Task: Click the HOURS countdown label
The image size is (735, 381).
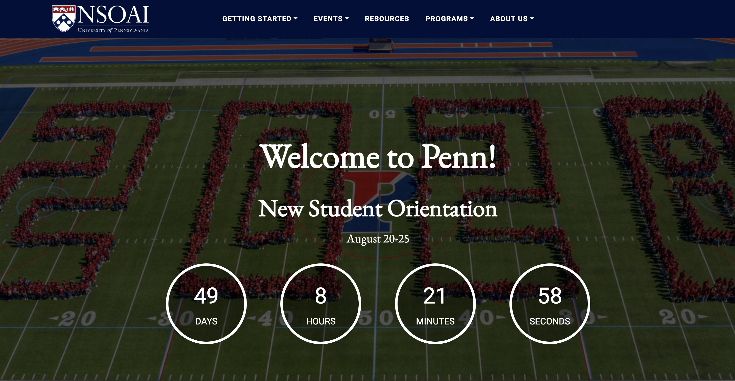Action: pyautogui.click(x=321, y=321)
